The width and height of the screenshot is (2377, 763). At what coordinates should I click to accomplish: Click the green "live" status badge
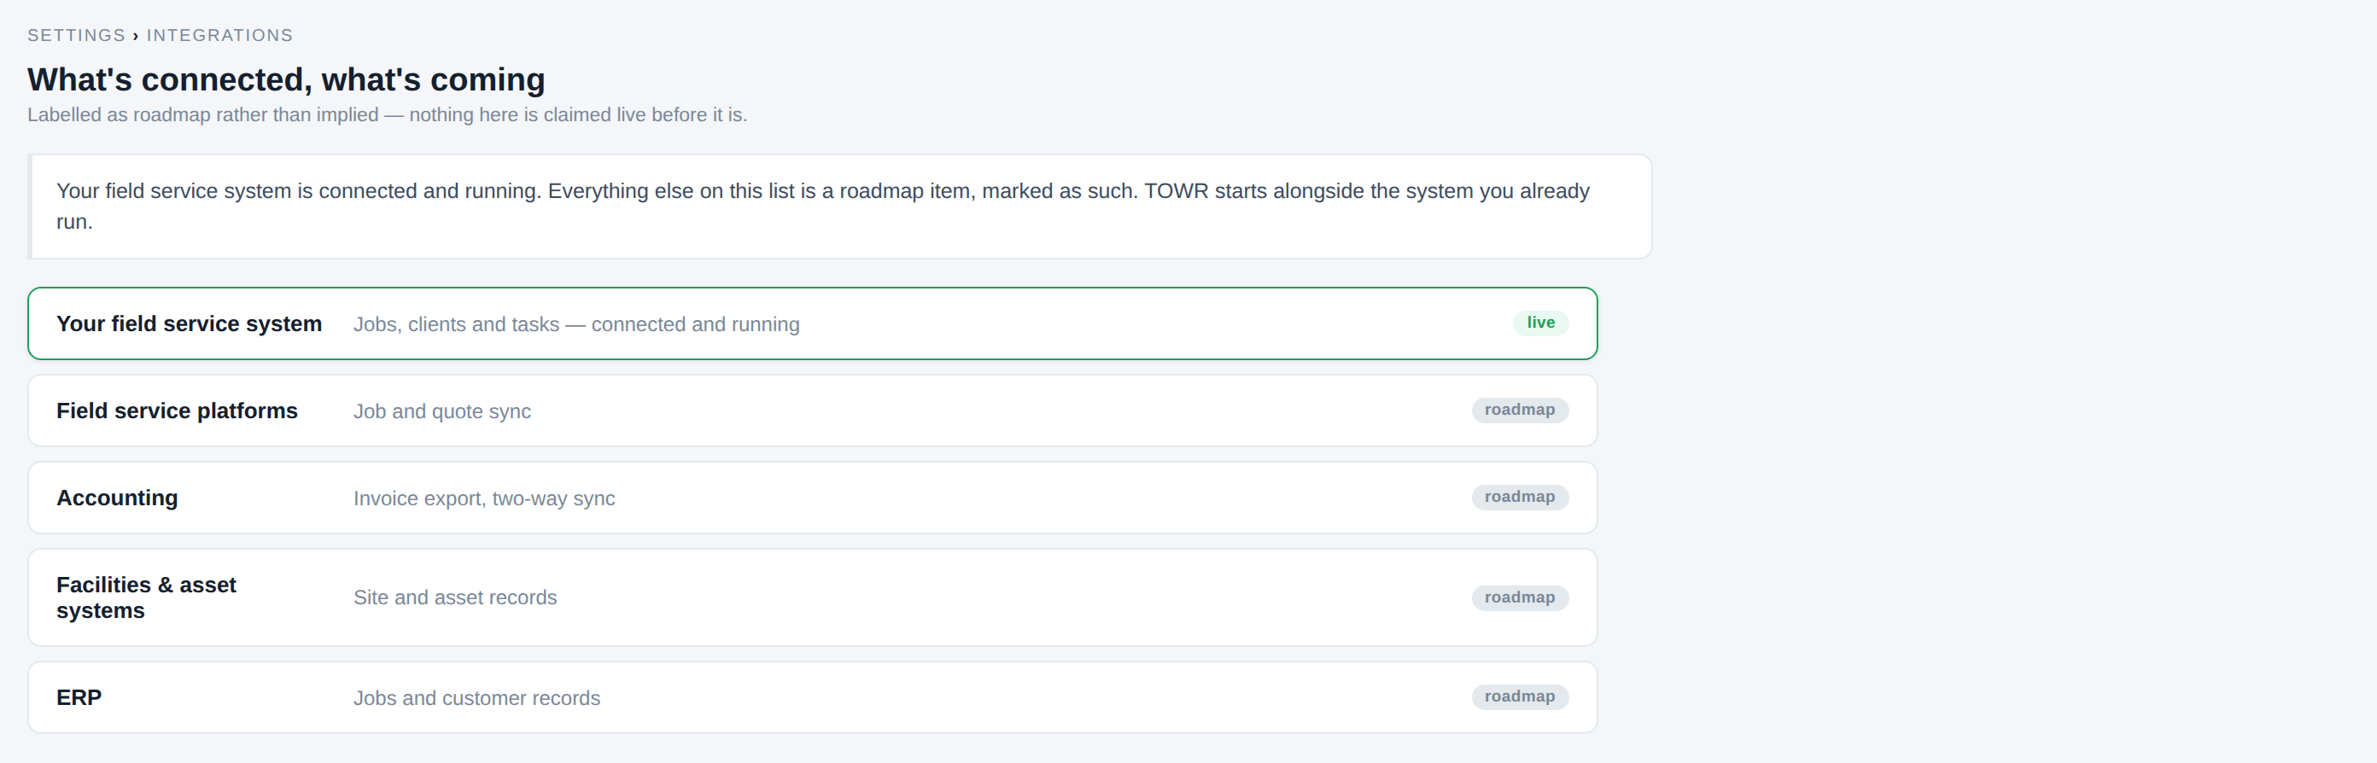click(x=1541, y=323)
